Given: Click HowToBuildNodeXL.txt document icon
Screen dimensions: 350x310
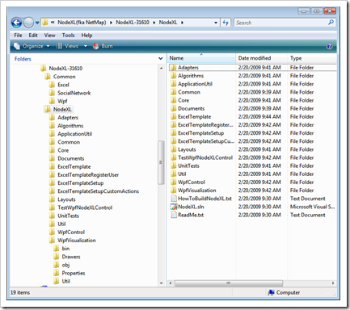Looking at the screenshot, I should pos(174,199).
